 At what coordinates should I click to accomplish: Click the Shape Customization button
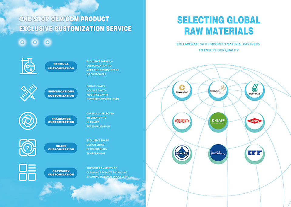[61, 148]
